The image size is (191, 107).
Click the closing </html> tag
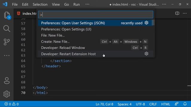pos(40,93)
